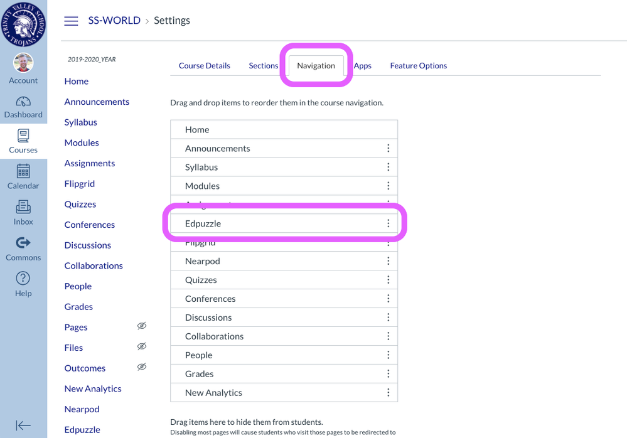Open Flipgrid in course navigation
The width and height of the screenshot is (627, 438).
pyautogui.click(x=80, y=184)
